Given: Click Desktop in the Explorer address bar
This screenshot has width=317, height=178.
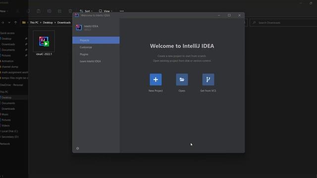Looking at the screenshot, I should pos(48,23).
